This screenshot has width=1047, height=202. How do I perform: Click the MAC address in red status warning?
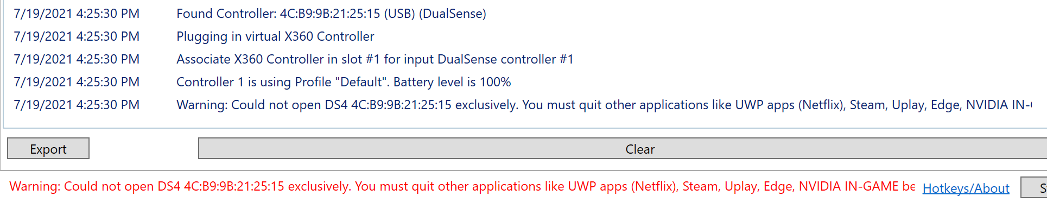[234, 186]
